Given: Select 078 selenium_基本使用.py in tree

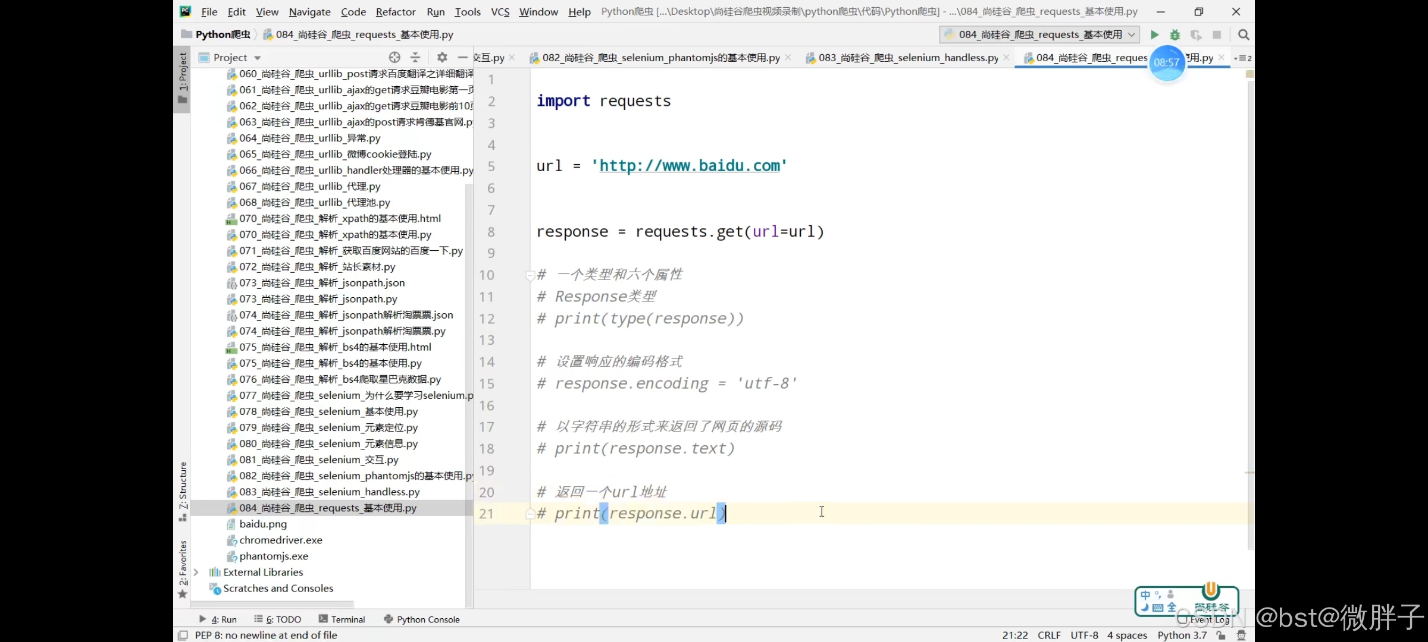Looking at the screenshot, I should tap(328, 411).
